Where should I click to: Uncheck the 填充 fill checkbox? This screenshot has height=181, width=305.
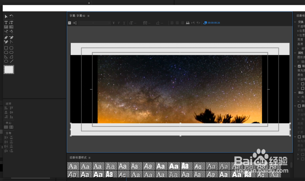(300, 66)
